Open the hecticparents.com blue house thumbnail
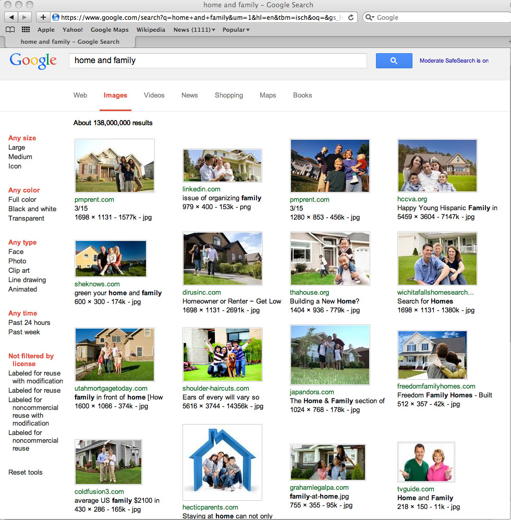 [222, 462]
